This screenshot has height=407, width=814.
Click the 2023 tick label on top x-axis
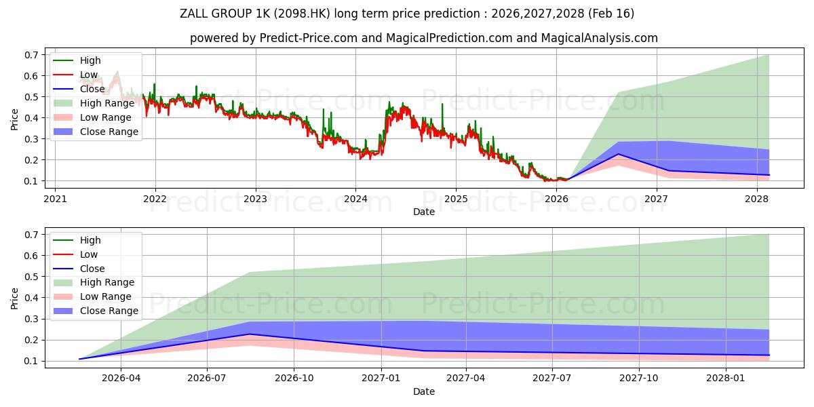(x=256, y=199)
